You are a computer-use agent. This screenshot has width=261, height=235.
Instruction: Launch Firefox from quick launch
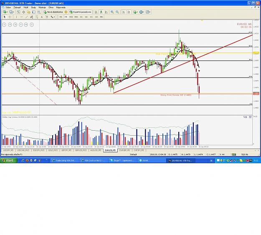(x=27, y=160)
